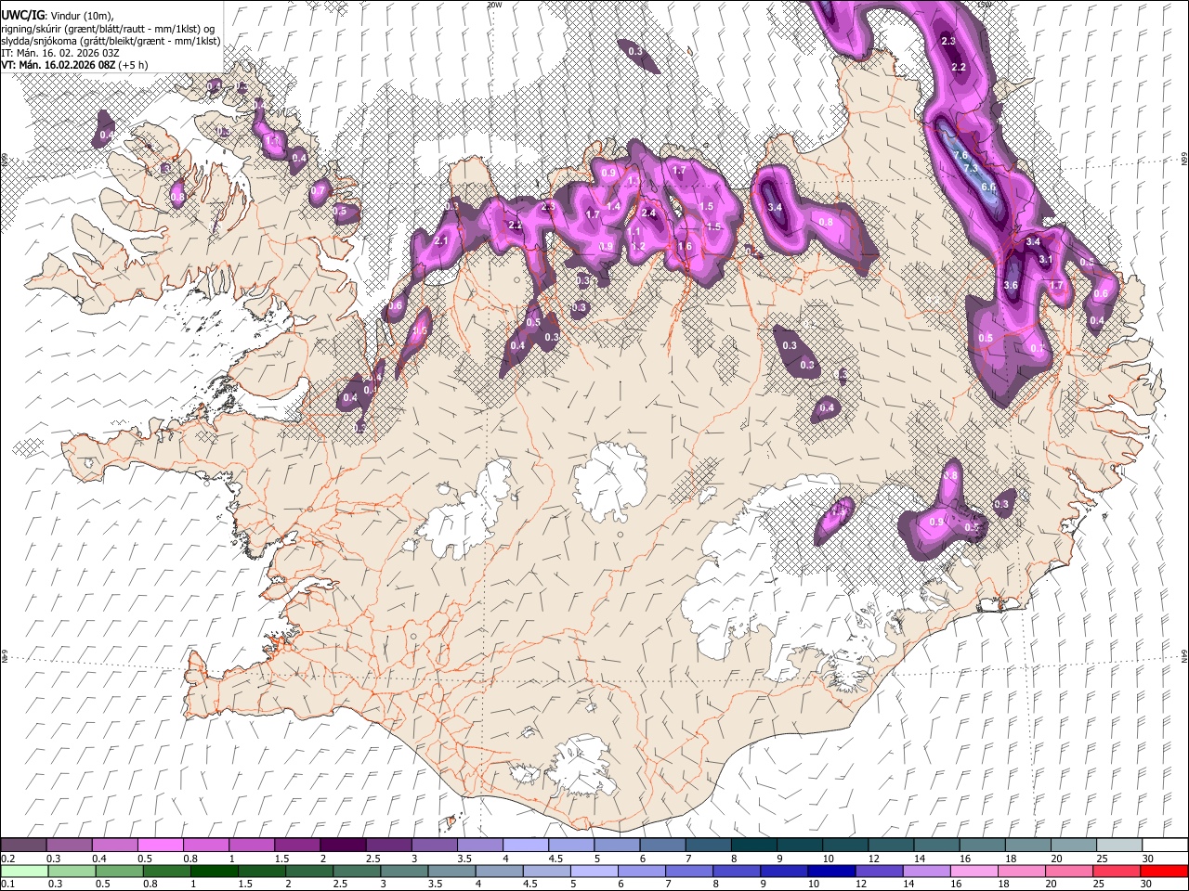
Task: Select the pale grey top-row swatch at 25
Action: [x=1118, y=846]
